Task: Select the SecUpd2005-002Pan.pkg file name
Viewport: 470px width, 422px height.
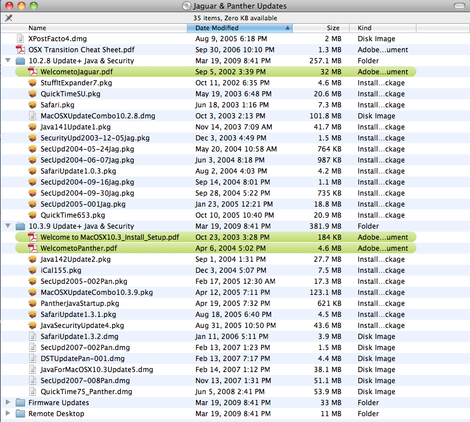Action: [x=84, y=282]
